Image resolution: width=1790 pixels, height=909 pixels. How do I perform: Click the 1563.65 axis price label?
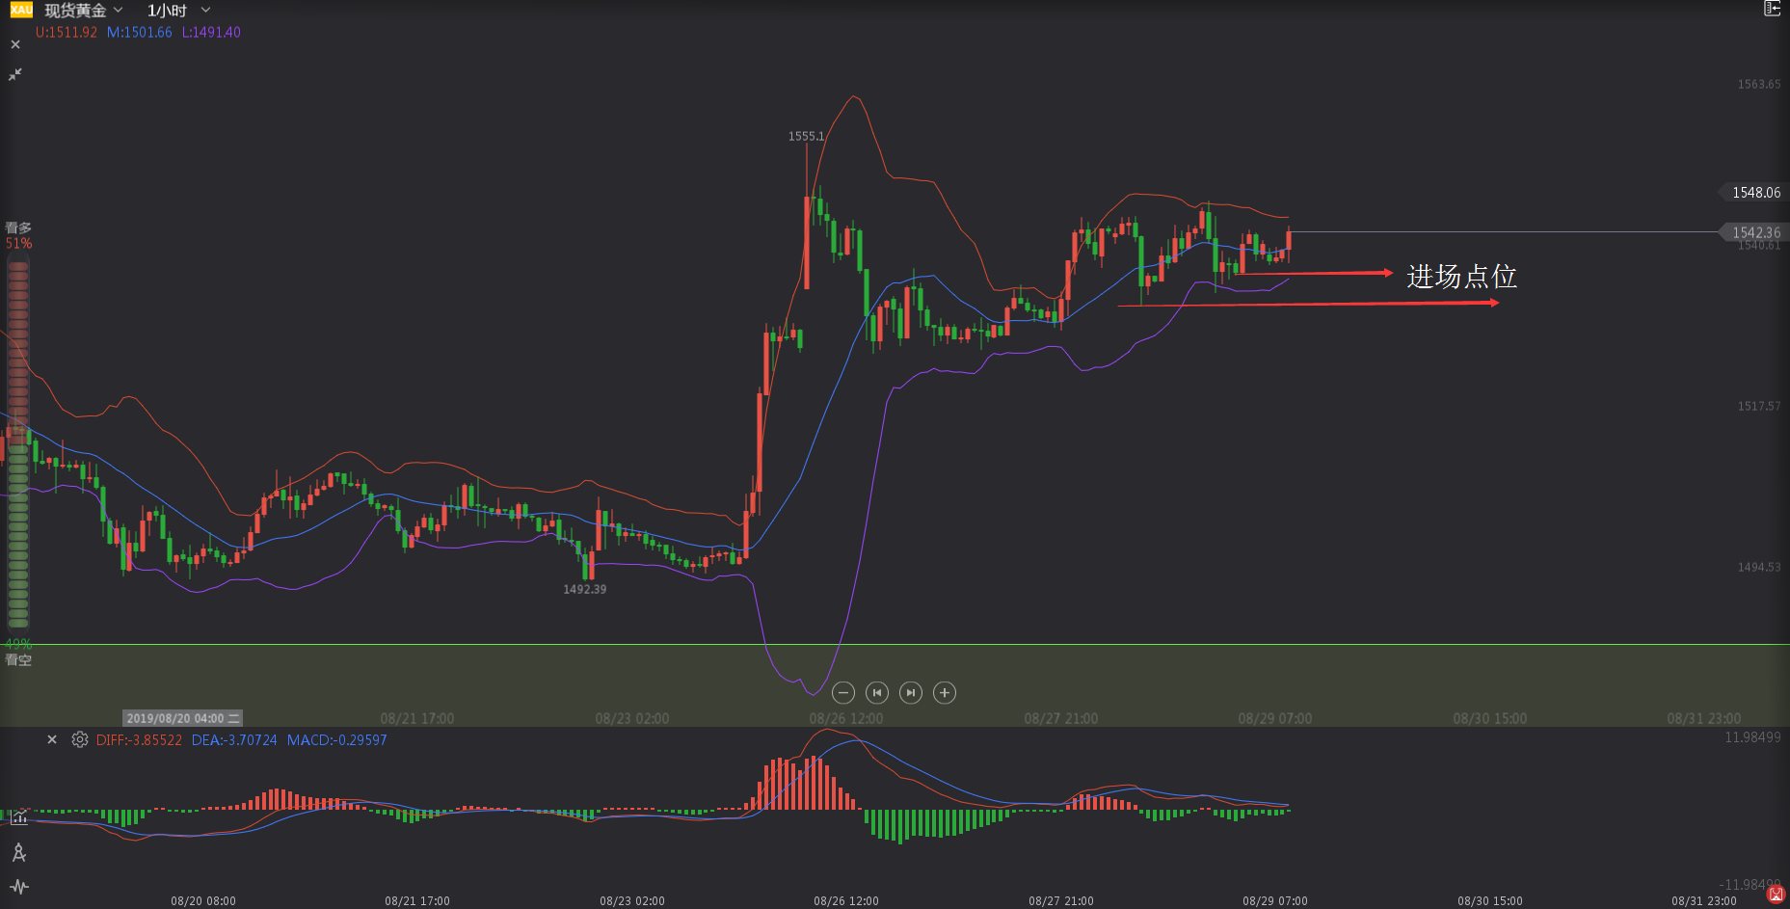pyautogui.click(x=1759, y=84)
